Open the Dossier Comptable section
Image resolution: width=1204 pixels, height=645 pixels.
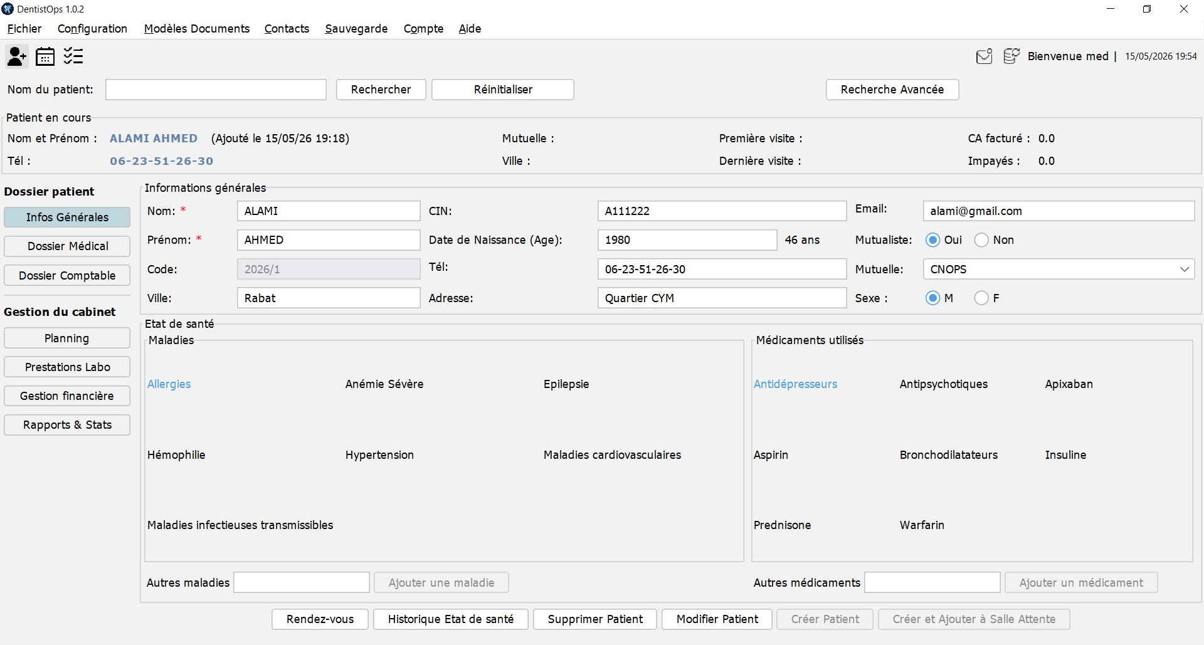coord(67,276)
